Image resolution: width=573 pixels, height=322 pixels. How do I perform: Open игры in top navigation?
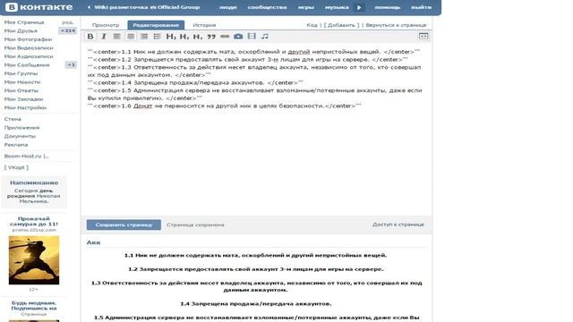[306, 7]
